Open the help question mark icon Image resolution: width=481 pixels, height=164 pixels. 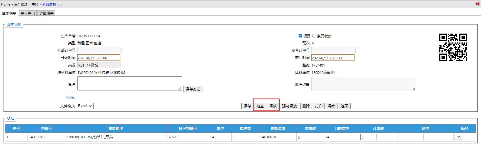(x=478, y=4)
